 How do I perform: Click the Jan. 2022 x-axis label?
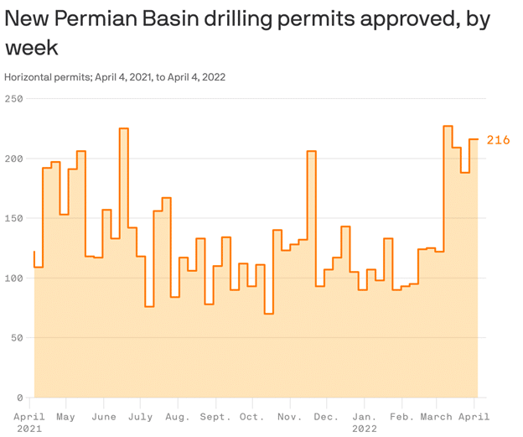click(364, 422)
